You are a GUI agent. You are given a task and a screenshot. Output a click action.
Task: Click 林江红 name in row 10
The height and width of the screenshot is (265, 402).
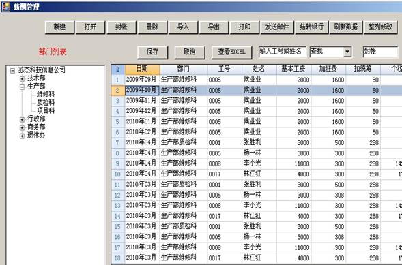pos(259,174)
